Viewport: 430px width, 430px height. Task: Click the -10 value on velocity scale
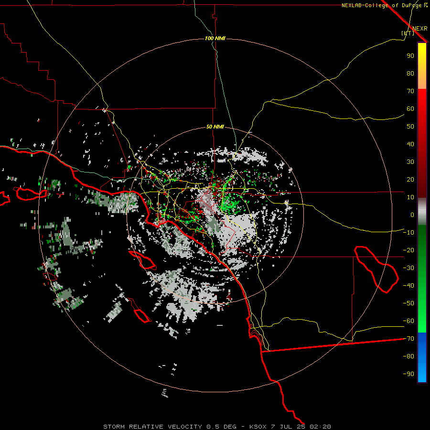pyautogui.click(x=408, y=233)
